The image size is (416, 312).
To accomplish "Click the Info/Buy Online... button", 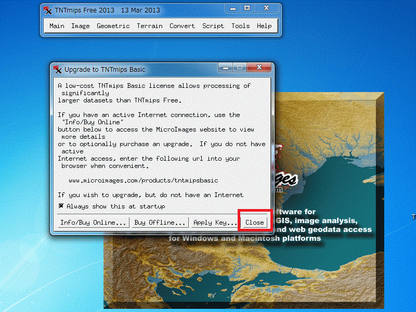I will click(x=93, y=223).
